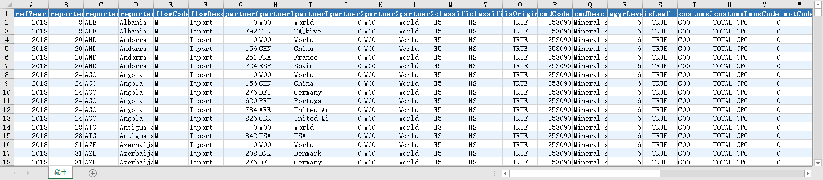Screen dimensions: 823x180
Task: Select row 18 header
Action: coord(7,162)
